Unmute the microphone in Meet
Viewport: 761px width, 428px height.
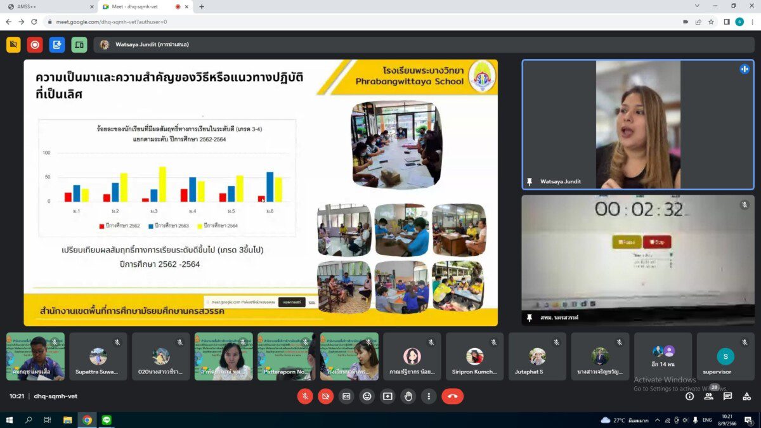(x=305, y=396)
